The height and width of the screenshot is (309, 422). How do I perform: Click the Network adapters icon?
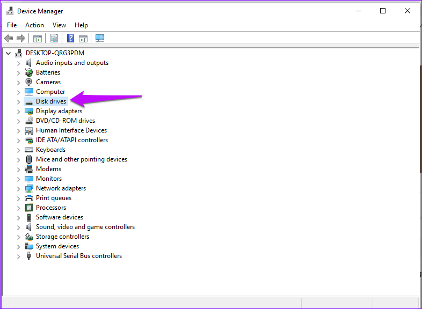[x=29, y=188]
